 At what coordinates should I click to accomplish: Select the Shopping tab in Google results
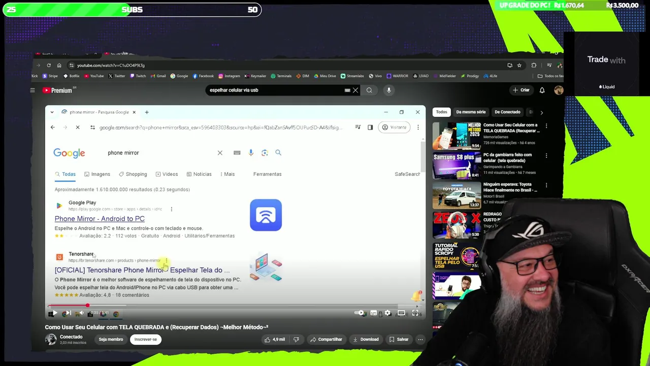pos(133,174)
